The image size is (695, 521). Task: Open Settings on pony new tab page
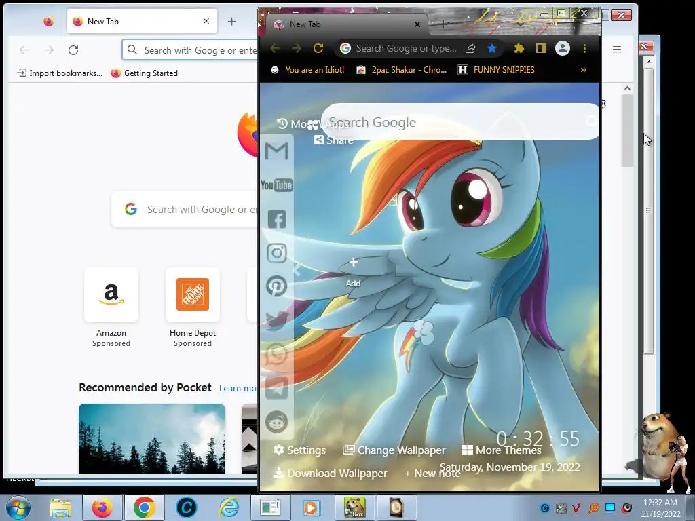300,450
